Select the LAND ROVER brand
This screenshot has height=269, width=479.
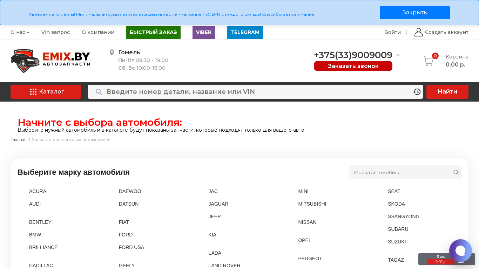(224, 265)
